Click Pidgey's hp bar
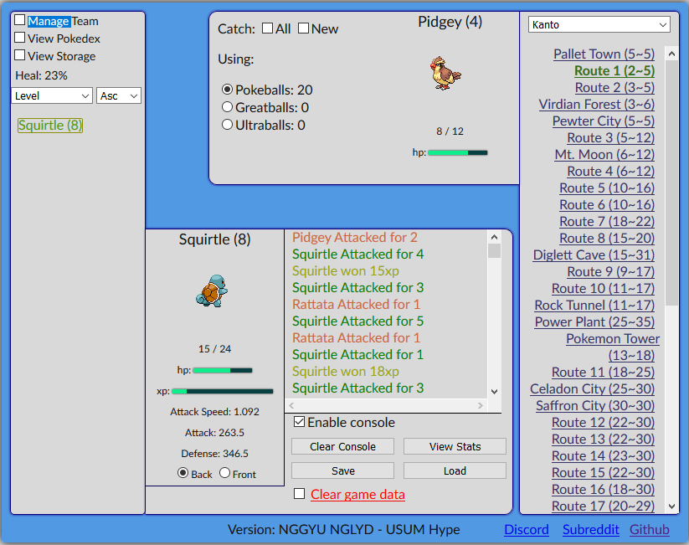689x545 pixels. tap(458, 152)
